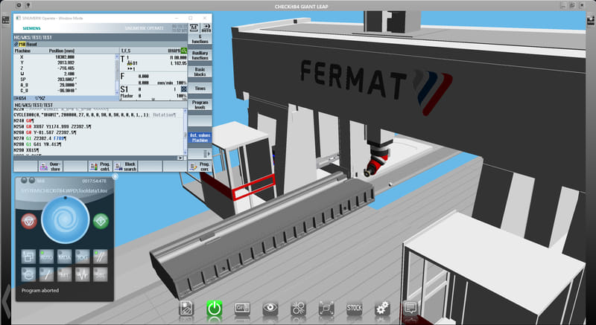596x325 pixels.
Task: Click the AUTO mode icon in Sinumerik header
Action: coord(206,28)
